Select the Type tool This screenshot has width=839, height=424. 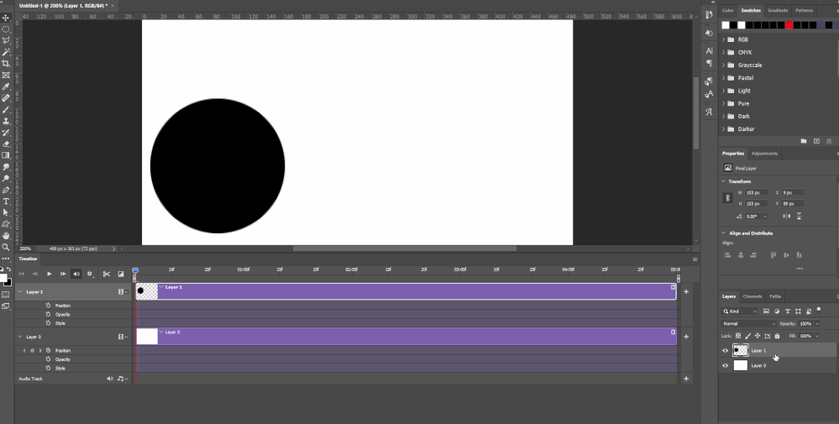click(x=6, y=202)
